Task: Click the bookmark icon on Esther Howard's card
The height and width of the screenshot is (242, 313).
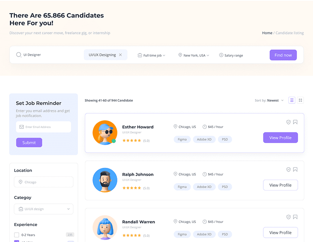Action: pos(295,122)
